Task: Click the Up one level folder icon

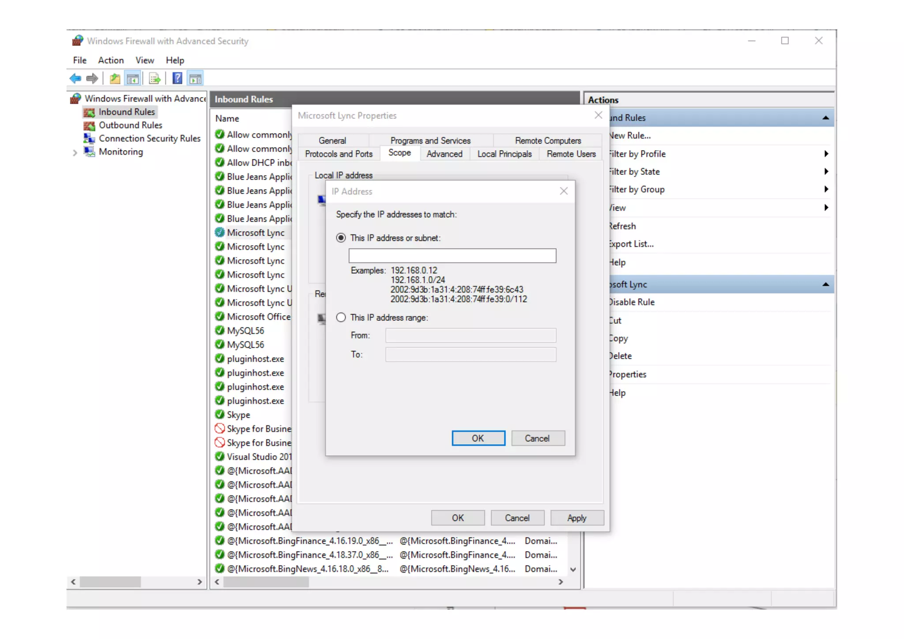Action: click(115, 79)
